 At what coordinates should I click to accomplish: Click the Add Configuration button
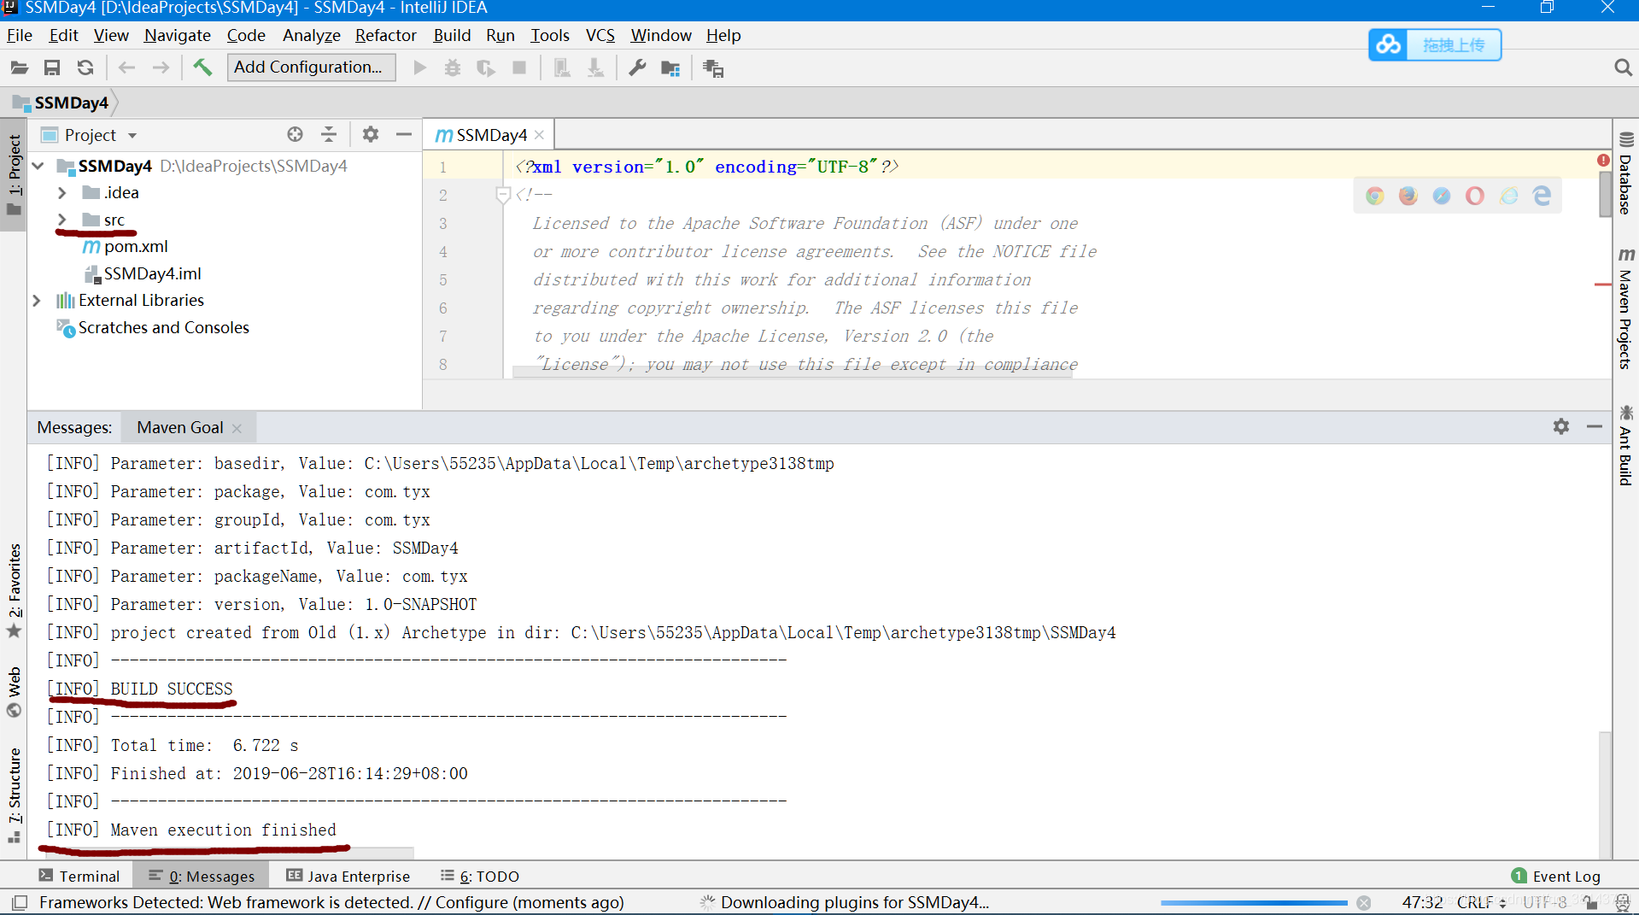click(311, 67)
